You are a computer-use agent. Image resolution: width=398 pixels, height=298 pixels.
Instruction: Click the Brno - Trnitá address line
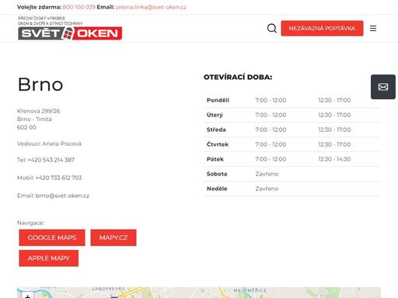pyautogui.click(x=34, y=119)
